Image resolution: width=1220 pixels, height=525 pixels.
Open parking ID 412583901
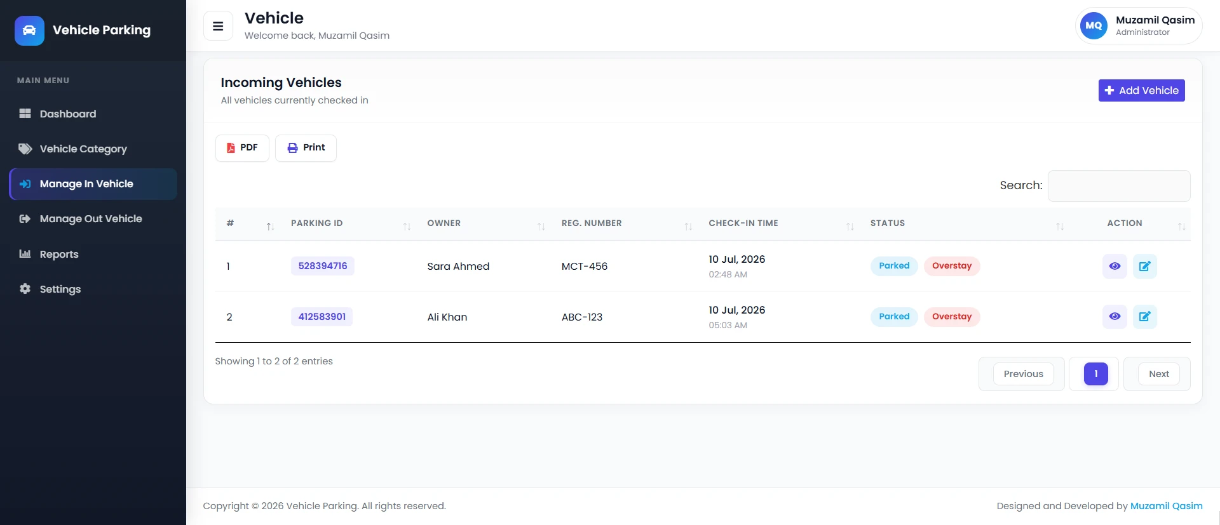[x=322, y=317]
